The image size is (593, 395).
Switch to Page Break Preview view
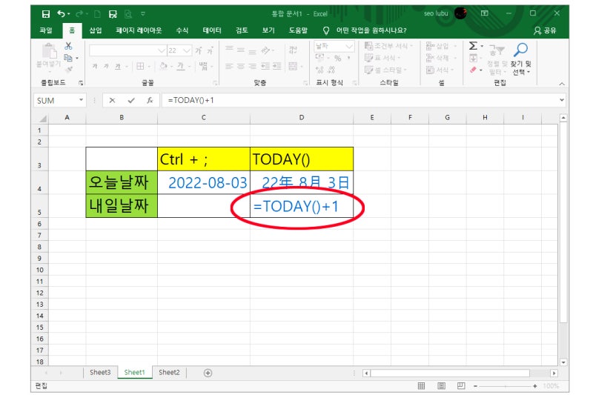(461, 386)
